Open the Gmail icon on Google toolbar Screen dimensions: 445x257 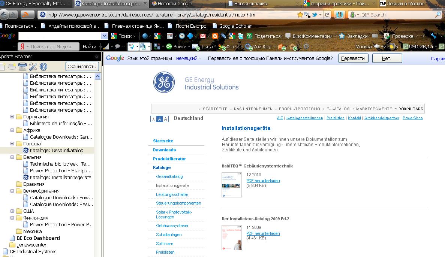203,36
